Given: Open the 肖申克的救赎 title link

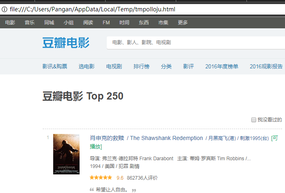Looking at the screenshot, I should [107, 138].
